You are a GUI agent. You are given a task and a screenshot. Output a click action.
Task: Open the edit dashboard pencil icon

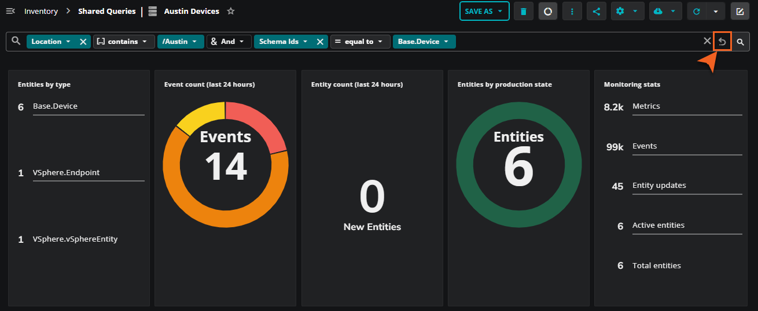coord(739,12)
